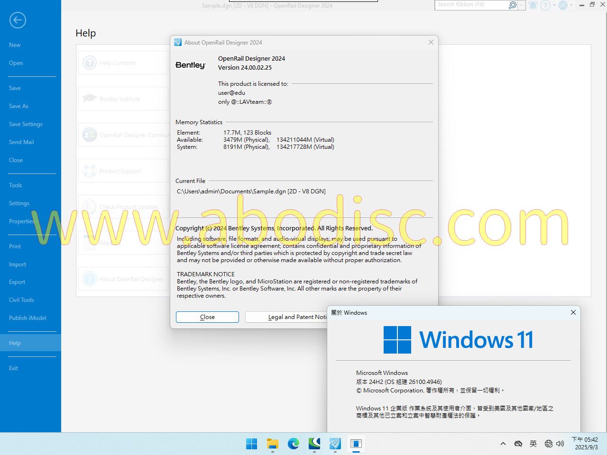Restore down the OpenRail Designer window
Image resolution: width=607 pixels, height=455 pixels.
coord(592,5)
